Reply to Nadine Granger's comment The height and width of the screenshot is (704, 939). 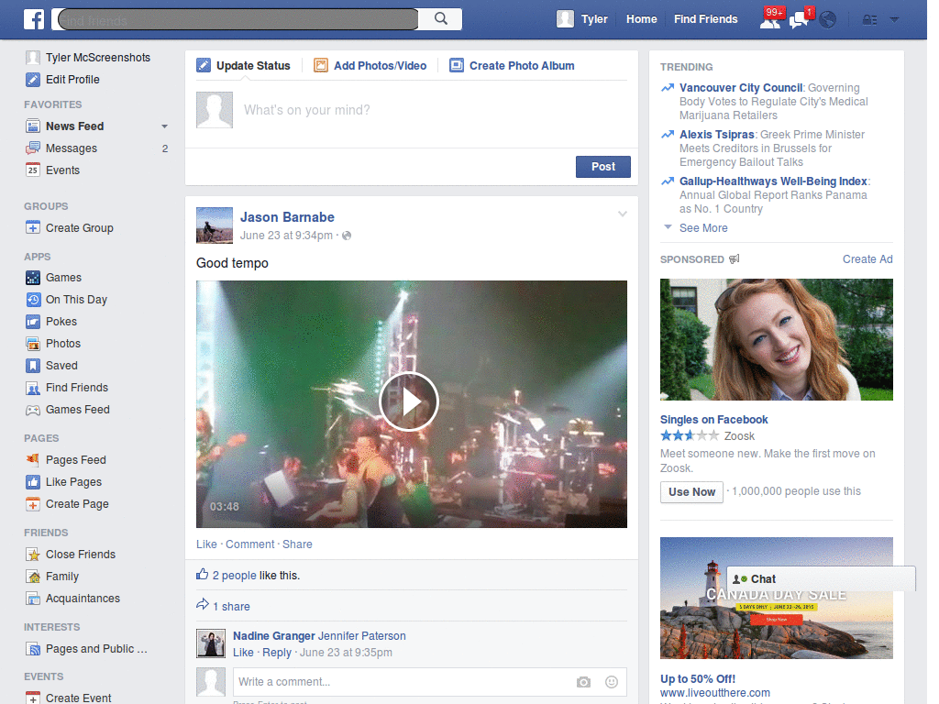277,653
